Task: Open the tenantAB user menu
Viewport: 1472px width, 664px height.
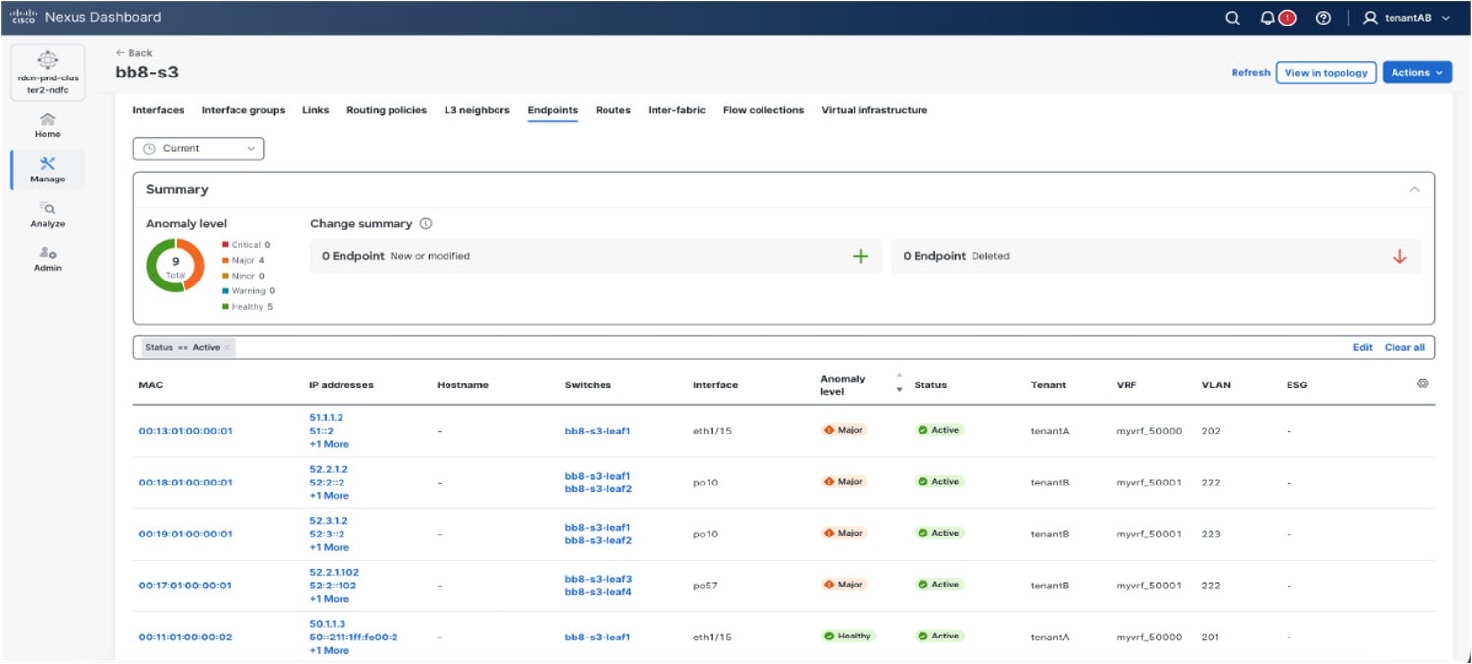Action: click(x=1401, y=17)
